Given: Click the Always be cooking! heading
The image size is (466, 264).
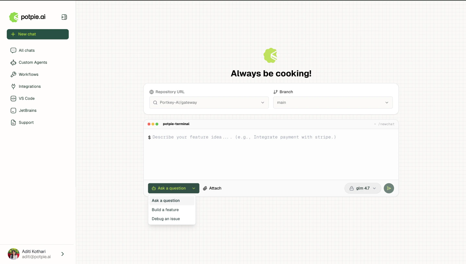Looking at the screenshot, I should coord(271,74).
